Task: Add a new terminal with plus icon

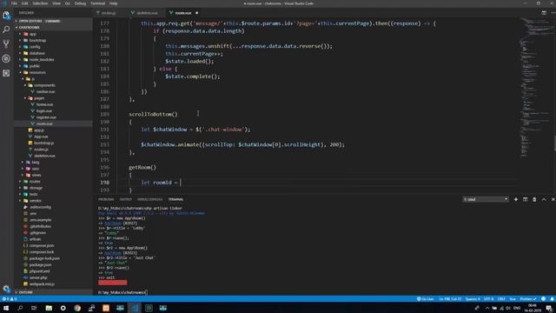Action: (516, 199)
